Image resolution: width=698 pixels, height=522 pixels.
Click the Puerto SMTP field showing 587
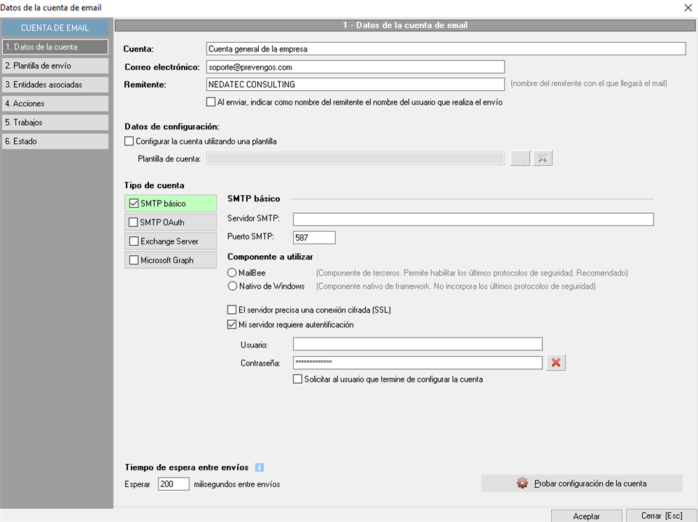point(314,238)
